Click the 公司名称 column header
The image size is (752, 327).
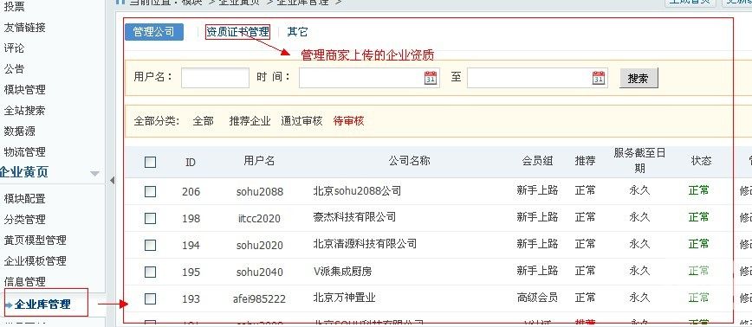409,161
